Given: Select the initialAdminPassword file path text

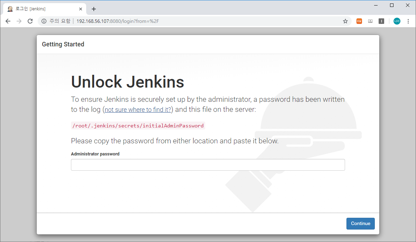Looking at the screenshot, I should [x=138, y=126].
